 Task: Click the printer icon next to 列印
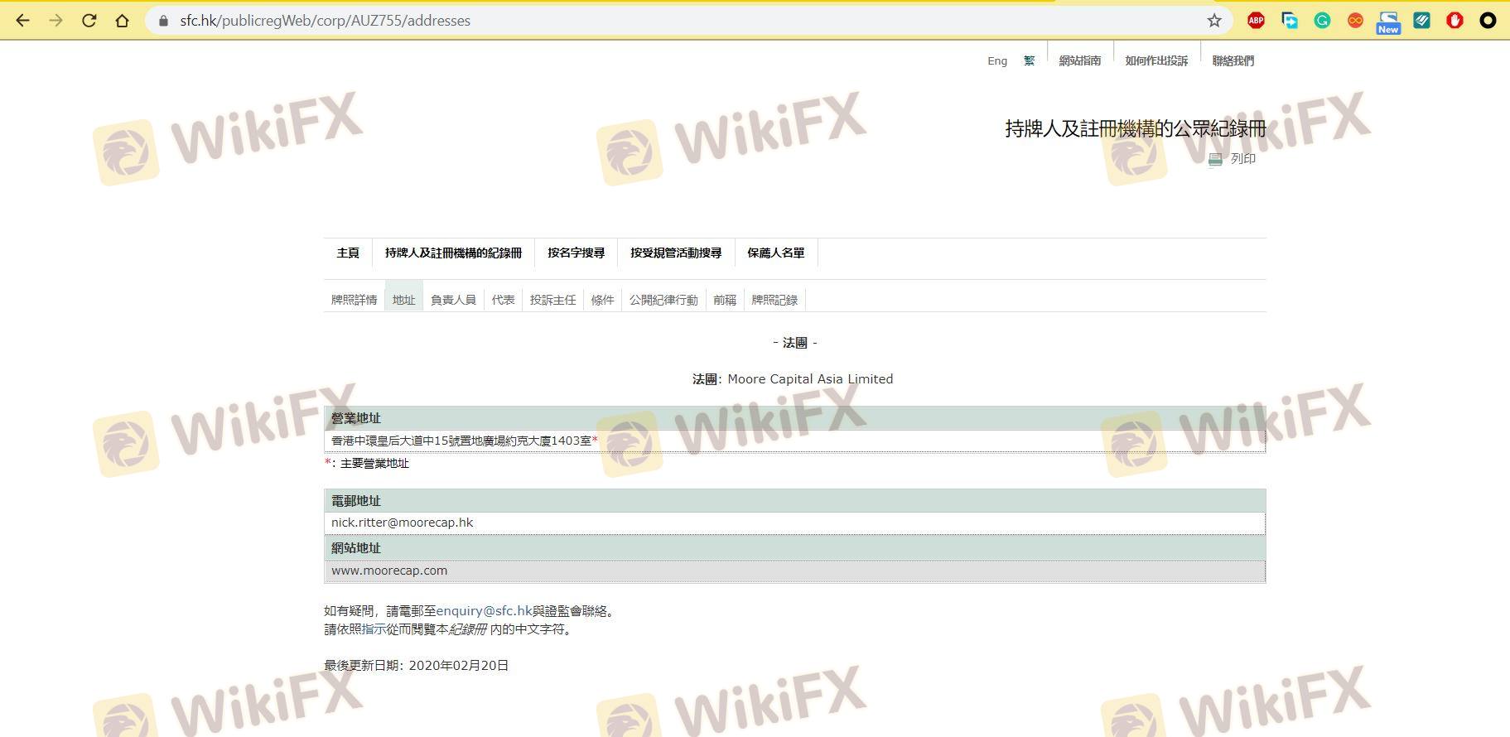click(x=1215, y=159)
